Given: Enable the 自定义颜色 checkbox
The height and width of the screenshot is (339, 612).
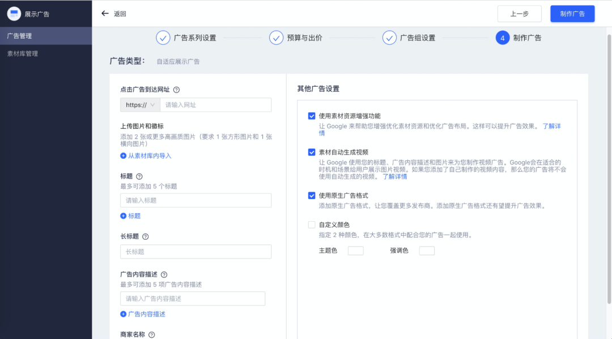Looking at the screenshot, I should pos(312,225).
